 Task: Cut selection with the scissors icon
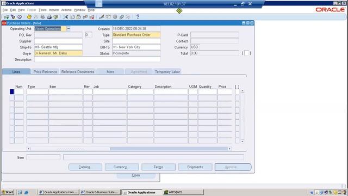click(x=65, y=17)
